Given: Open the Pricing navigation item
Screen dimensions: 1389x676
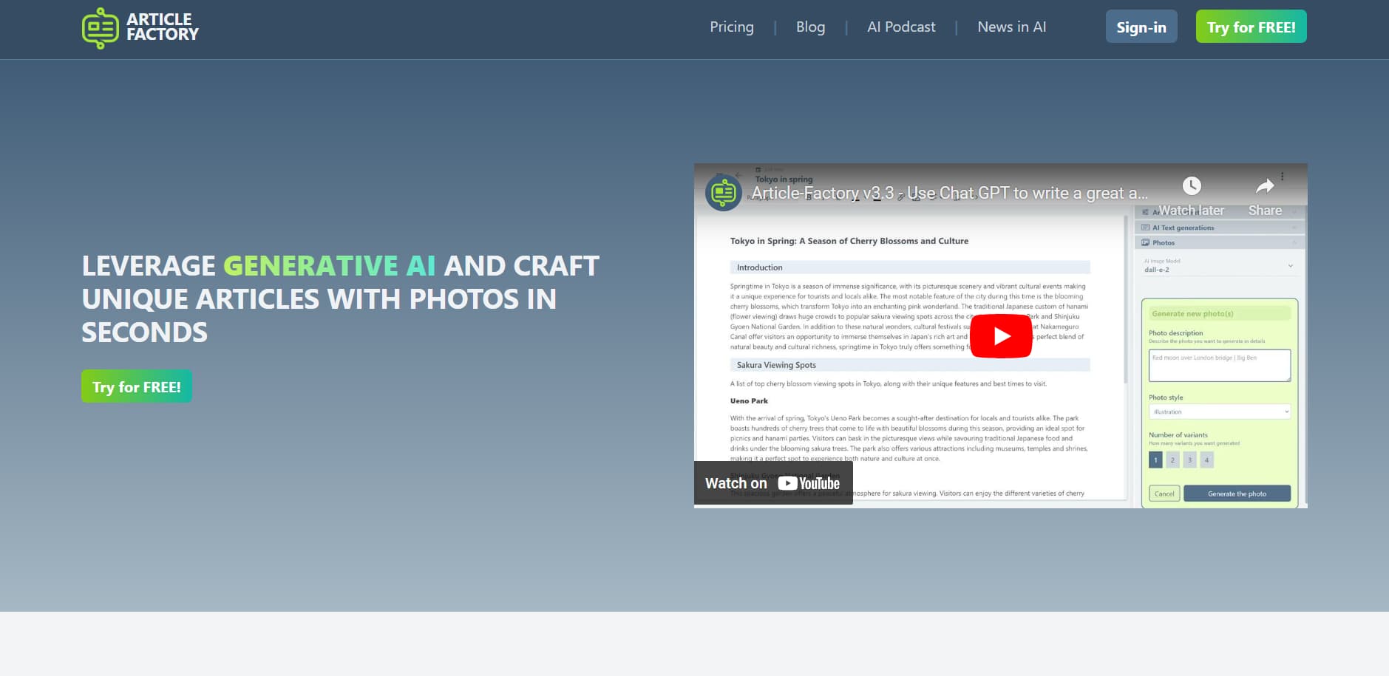Looking at the screenshot, I should click(730, 27).
